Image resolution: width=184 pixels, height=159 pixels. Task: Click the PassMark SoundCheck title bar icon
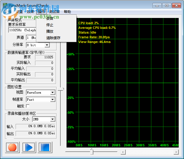pyautogui.click(x=4, y=6)
